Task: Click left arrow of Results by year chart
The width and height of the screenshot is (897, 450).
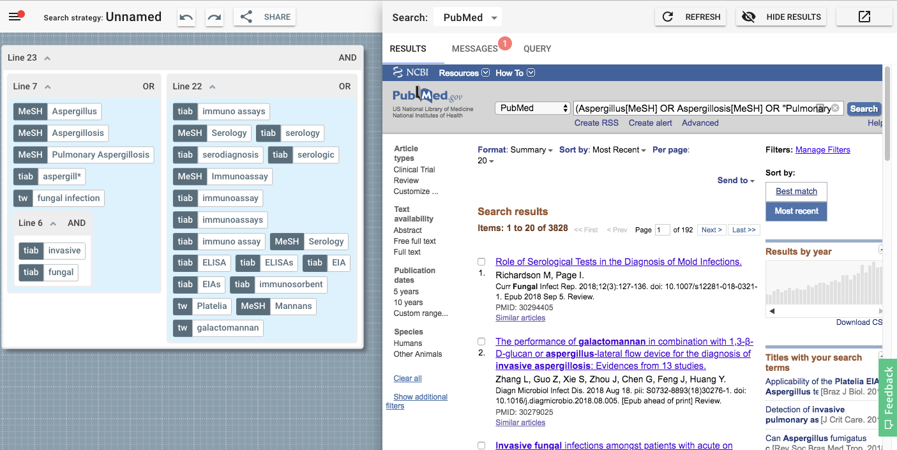Action: coord(771,311)
